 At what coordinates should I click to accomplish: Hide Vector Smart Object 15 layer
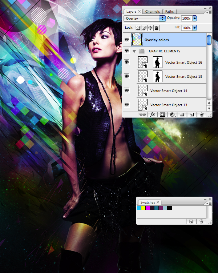point(127,76)
